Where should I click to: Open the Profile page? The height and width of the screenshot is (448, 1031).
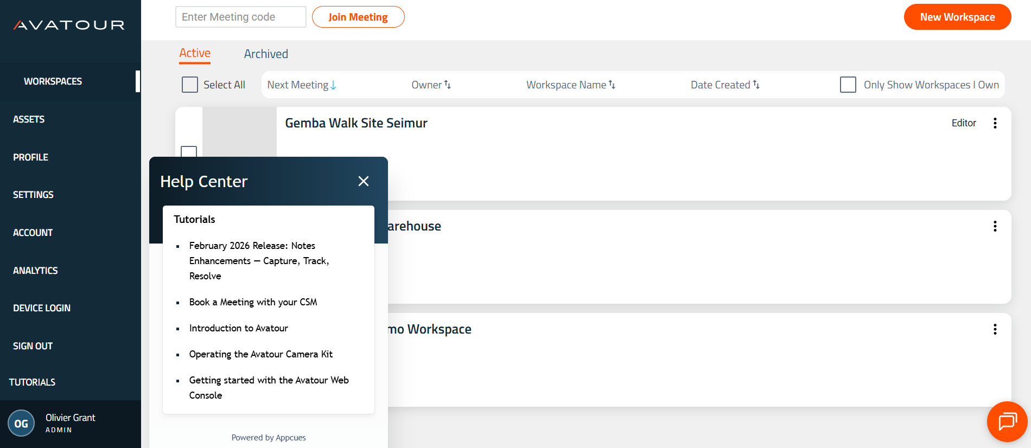pos(30,157)
